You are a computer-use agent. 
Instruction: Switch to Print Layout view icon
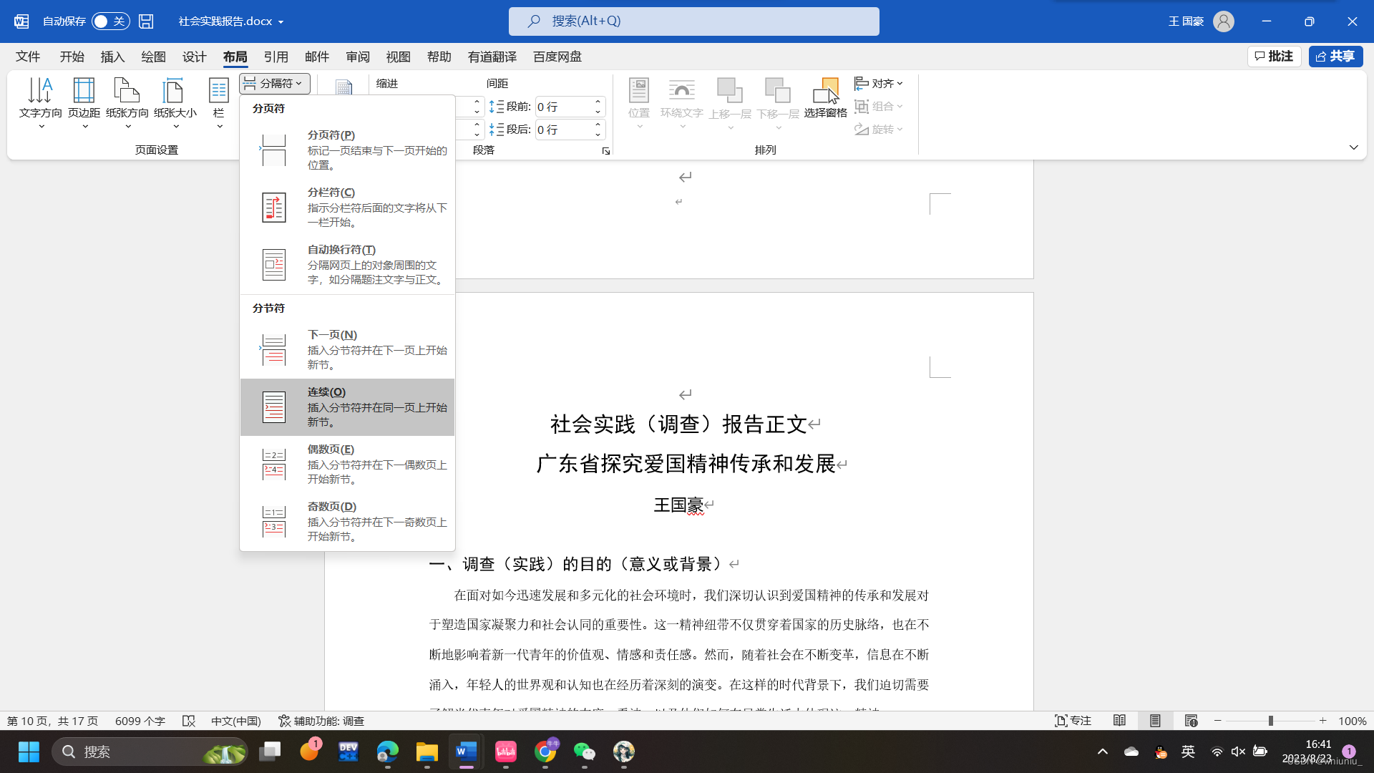pos(1155,721)
